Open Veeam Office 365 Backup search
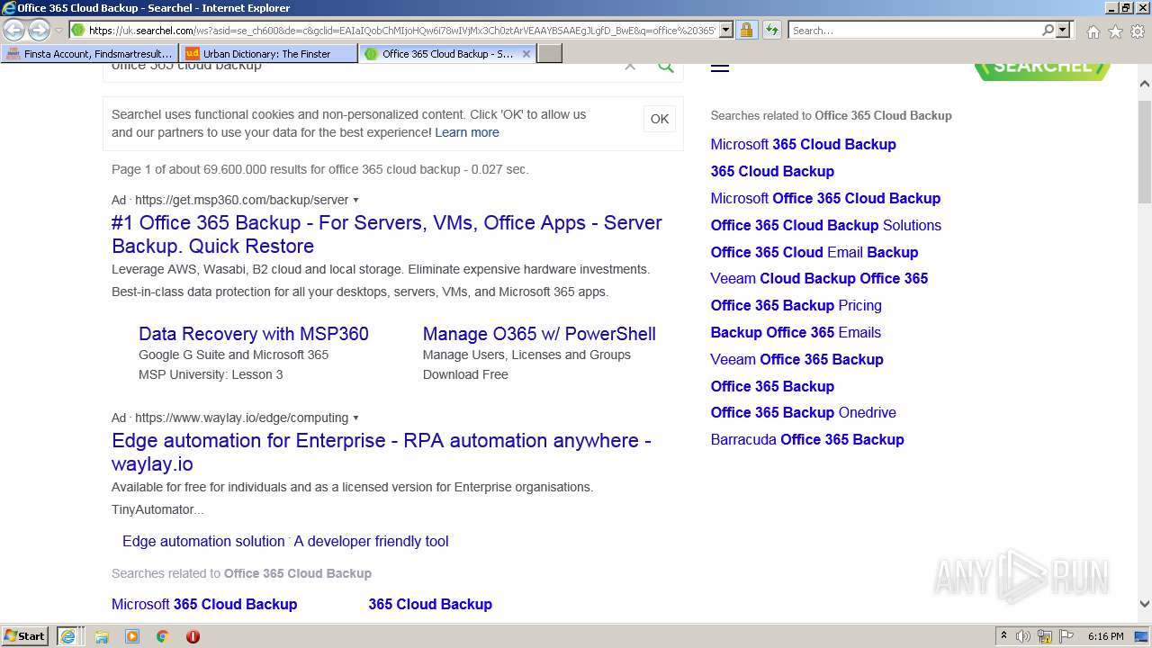The width and height of the screenshot is (1152, 648). [796, 359]
